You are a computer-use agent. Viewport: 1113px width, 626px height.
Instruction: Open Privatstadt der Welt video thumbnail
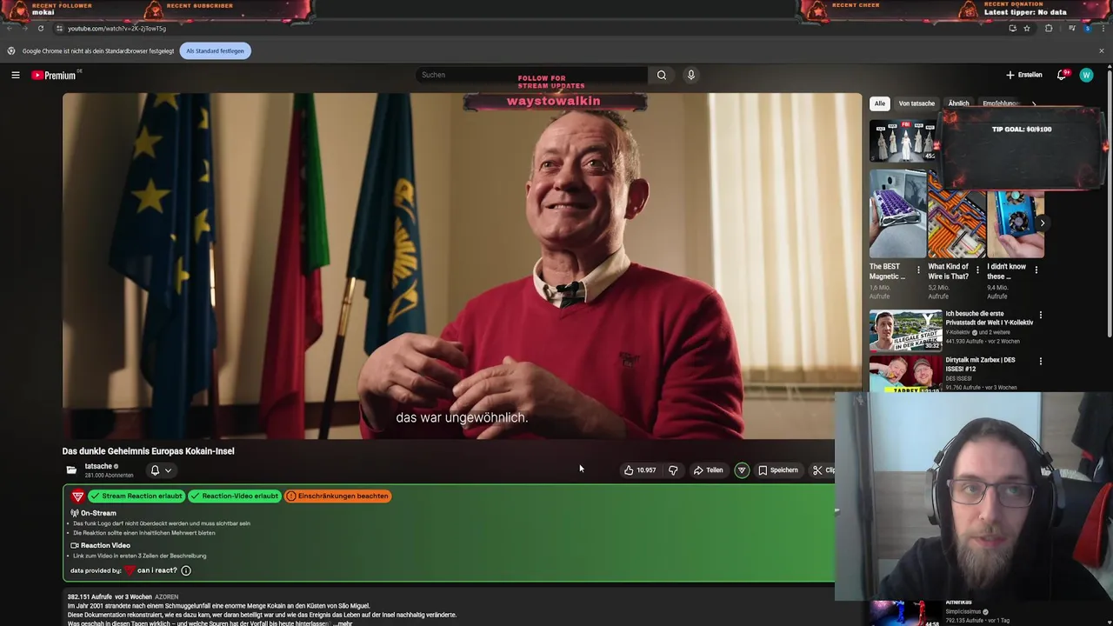(905, 330)
